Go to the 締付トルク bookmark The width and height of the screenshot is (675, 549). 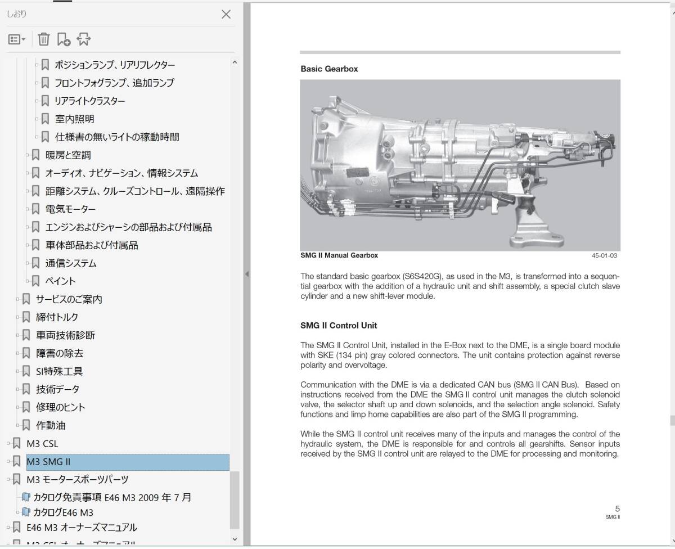tap(57, 317)
